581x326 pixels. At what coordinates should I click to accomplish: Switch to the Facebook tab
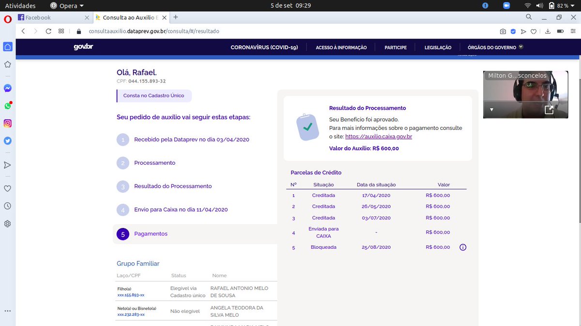tap(54, 17)
